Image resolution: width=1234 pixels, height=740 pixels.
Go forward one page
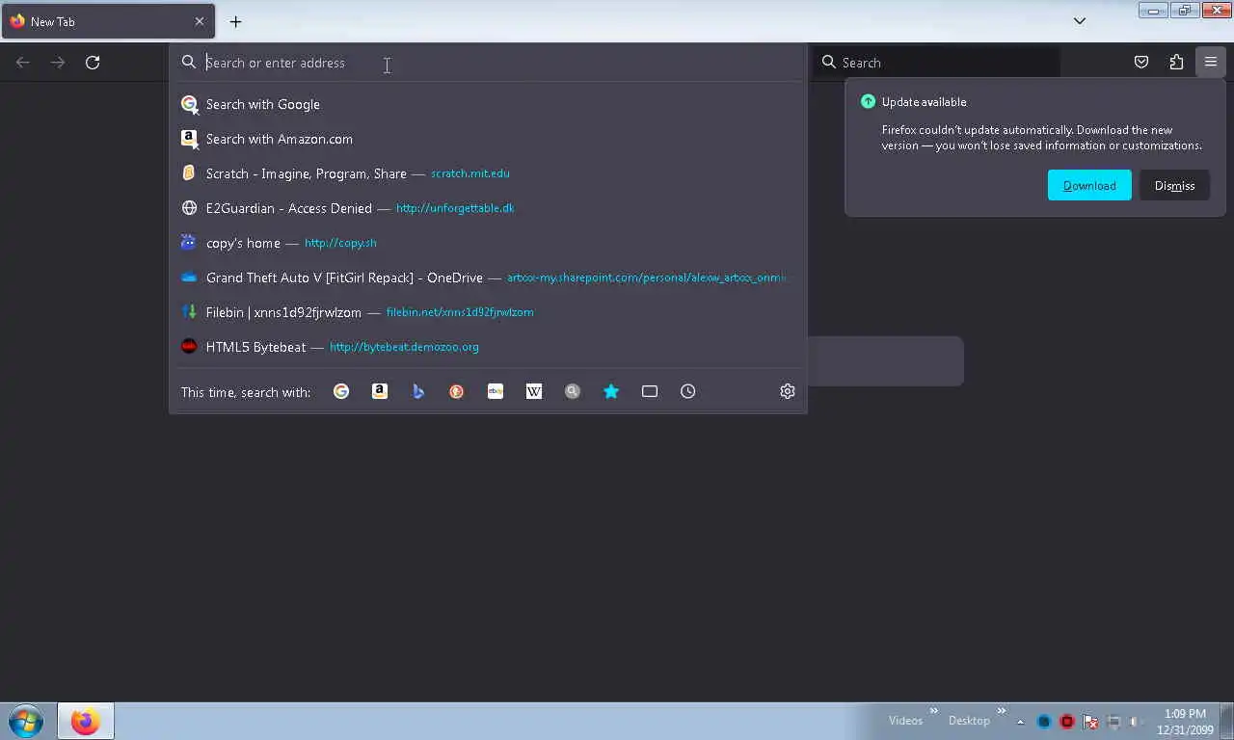coord(58,63)
